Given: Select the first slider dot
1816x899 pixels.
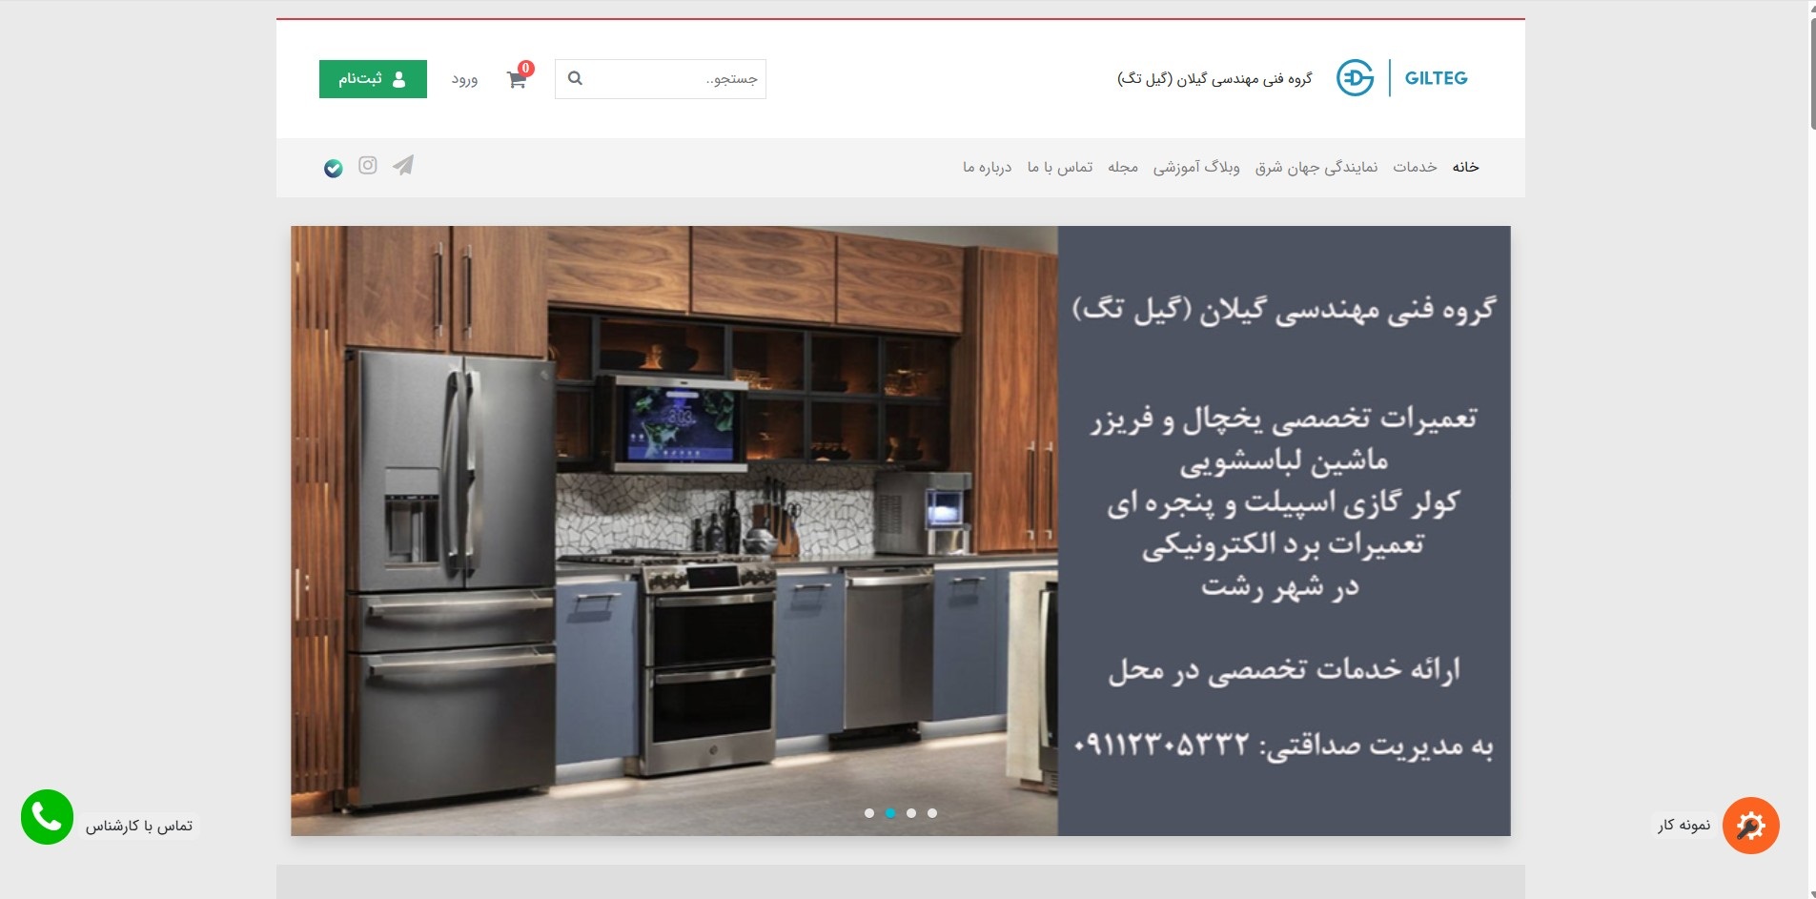Looking at the screenshot, I should [x=869, y=813].
